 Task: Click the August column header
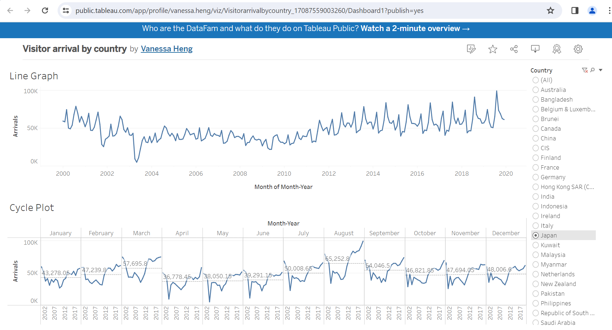(344, 233)
